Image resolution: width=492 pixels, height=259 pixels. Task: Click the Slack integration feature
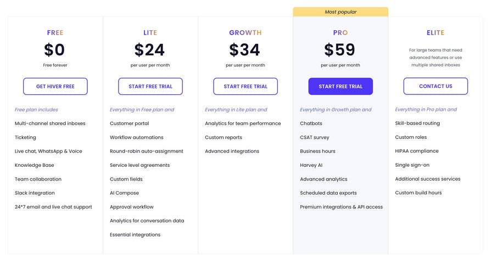pyautogui.click(x=35, y=193)
